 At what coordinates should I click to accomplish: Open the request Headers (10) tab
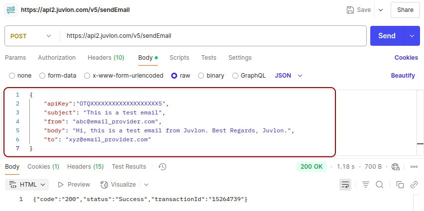click(x=106, y=58)
